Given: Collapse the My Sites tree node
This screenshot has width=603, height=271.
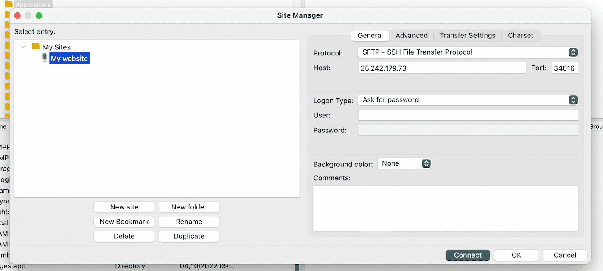Looking at the screenshot, I should tap(23, 47).
